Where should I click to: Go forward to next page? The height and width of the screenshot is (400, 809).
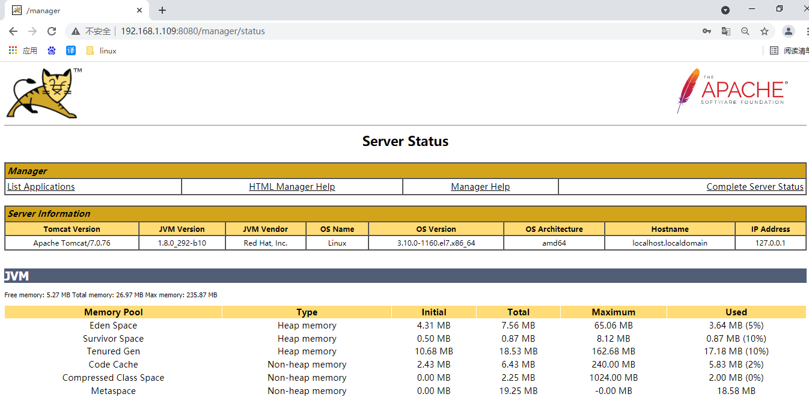point(32,31)
